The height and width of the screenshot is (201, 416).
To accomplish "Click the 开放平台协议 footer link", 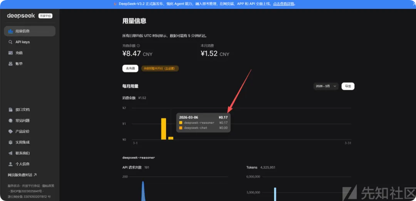I will click(x=30, y=186).
